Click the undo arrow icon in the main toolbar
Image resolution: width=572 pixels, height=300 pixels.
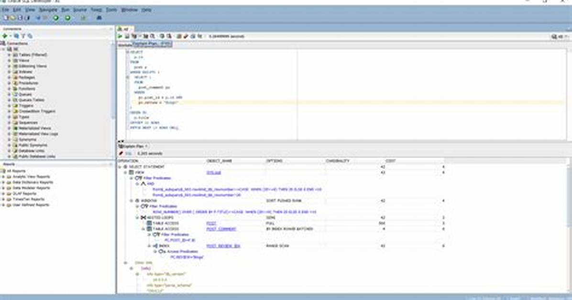point(38,18)
